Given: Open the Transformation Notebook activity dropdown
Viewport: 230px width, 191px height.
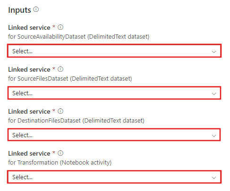Looking at the screenshot, I should (114, 177).
